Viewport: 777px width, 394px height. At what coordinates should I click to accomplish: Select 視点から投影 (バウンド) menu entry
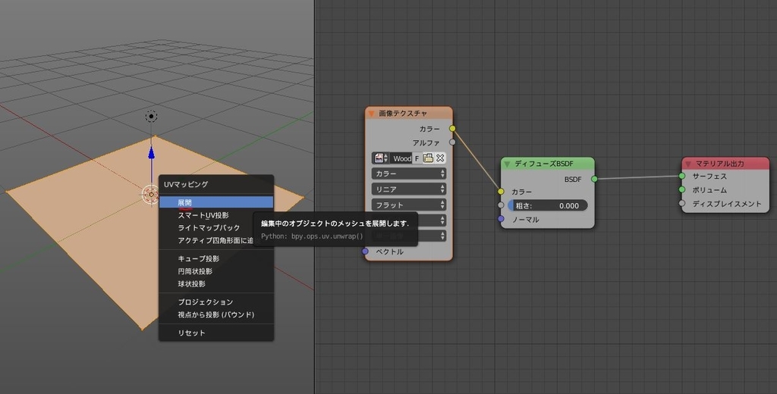tap(216, 314)
